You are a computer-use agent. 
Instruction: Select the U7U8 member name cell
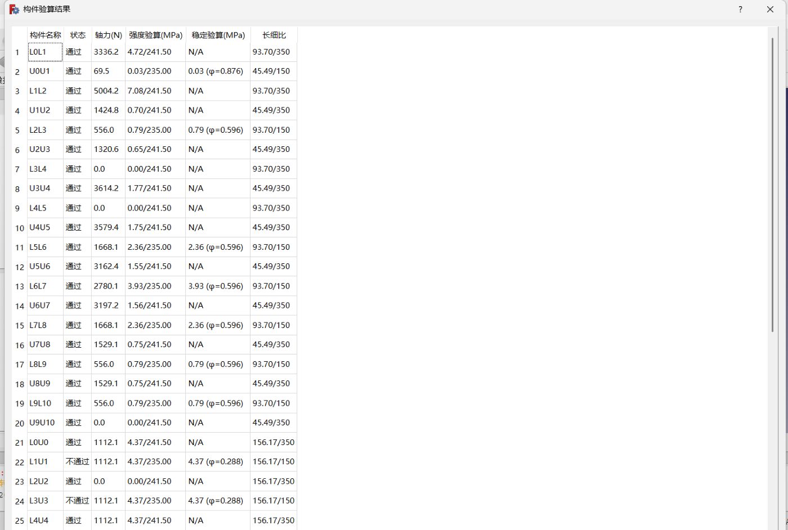coord(46,344)
